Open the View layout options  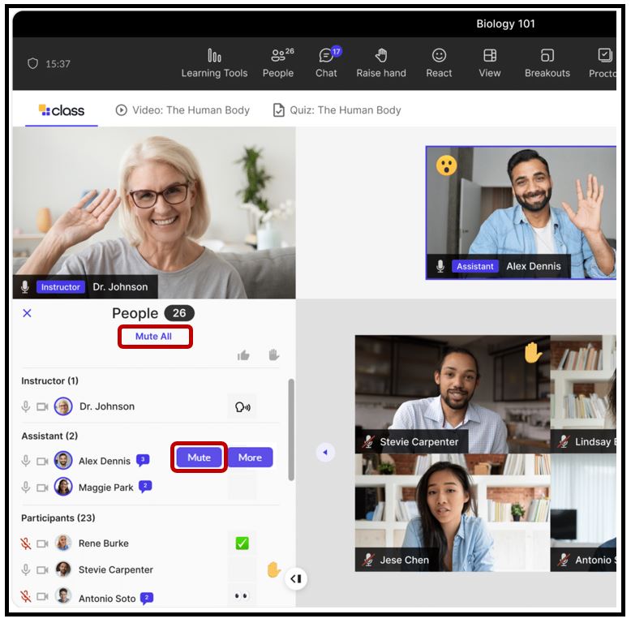(x=490, y=62)
